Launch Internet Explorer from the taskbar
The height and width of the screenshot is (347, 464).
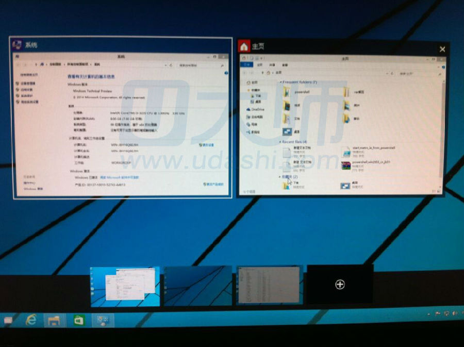pyautogui.click(x=31, y=320)
